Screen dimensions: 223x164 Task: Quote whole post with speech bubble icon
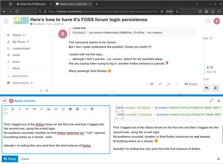[x=5, y=109]
